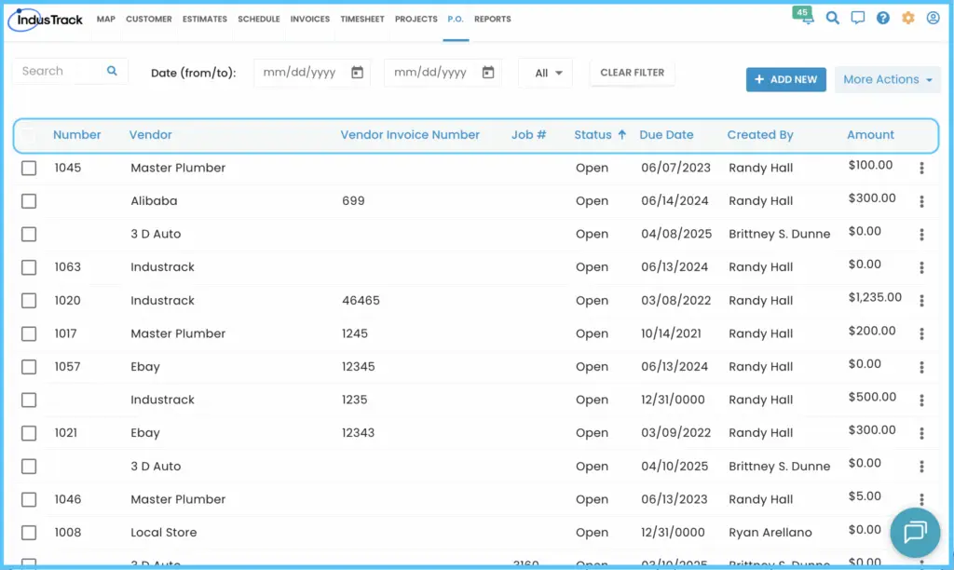The height and width of the screenshot is (570, 954).
Task: Open the to-date calendar picker icon
Action: [488, 73]
